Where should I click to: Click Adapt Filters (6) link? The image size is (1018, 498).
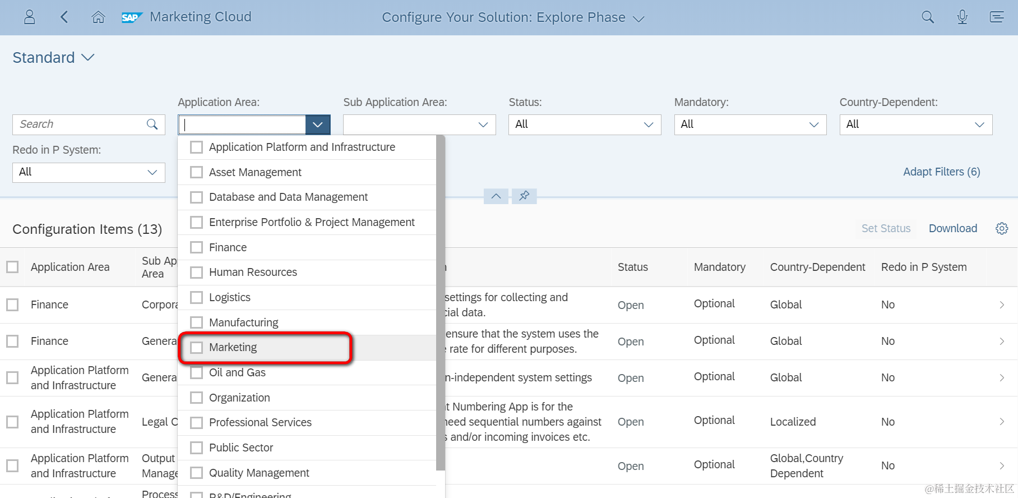[942, 172]
